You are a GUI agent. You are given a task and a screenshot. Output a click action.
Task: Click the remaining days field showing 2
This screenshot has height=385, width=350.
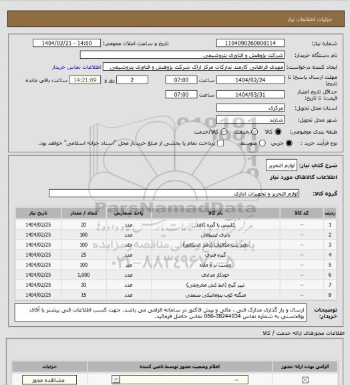132,80
